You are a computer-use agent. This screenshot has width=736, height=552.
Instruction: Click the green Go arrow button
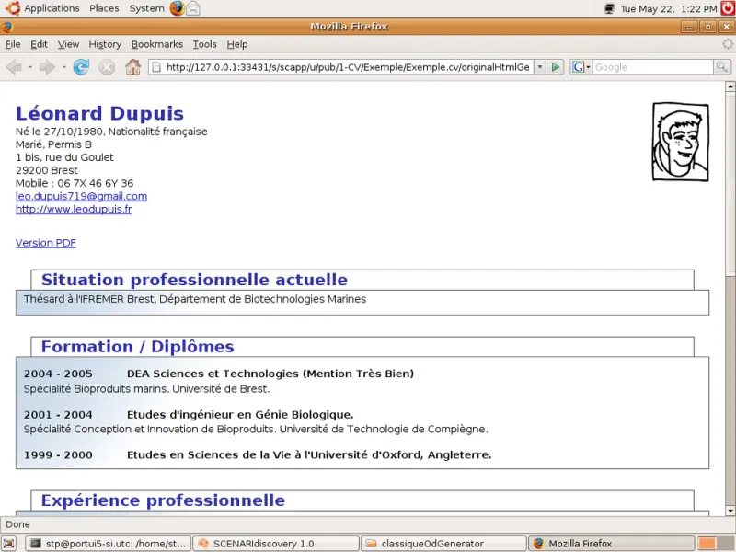[556, 67]
